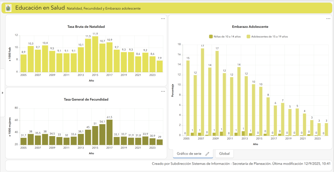The width and height of the screenshot is (334, 172).
Task: Select the adolescent bar labeled 8
Action: (268, 116)
